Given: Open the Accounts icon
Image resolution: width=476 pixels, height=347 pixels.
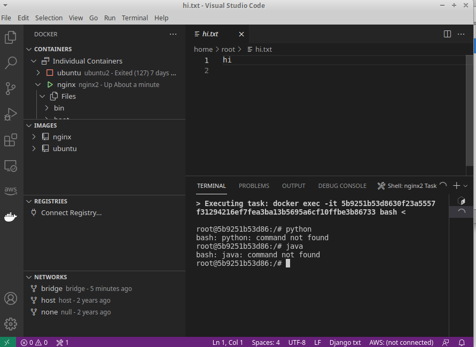Looking at the screenshot, I should click(x=11, y=298).
